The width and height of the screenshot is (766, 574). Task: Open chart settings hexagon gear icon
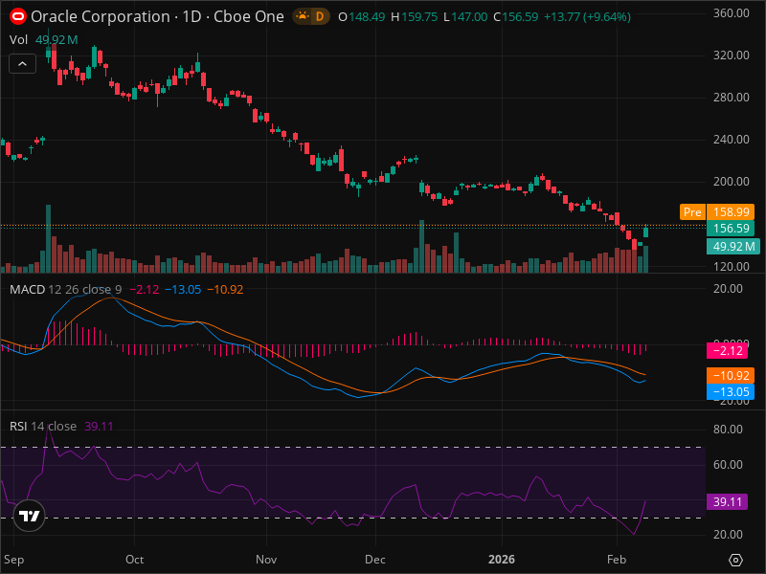[735, 560]
